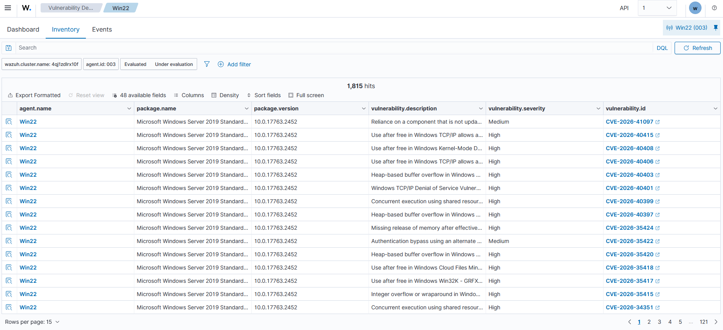The height and width of the screenshot is (330, 723).
Task: Click the saved queries disk icon
Action: [9, 48]
